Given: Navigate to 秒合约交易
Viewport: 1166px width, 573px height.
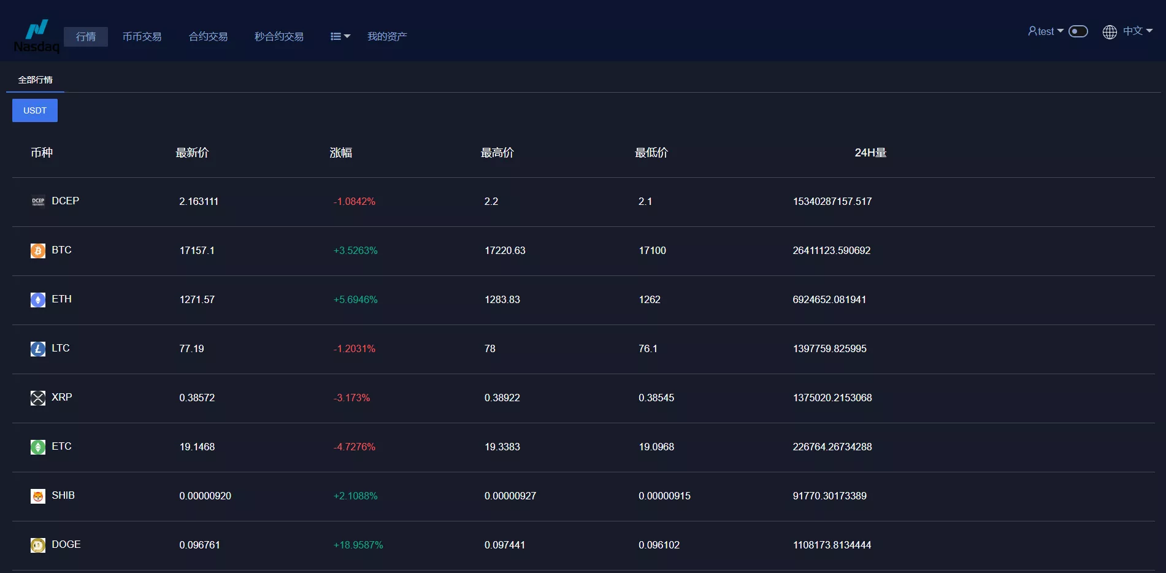Looking at the screenshot, I should (x=279, y=37).
